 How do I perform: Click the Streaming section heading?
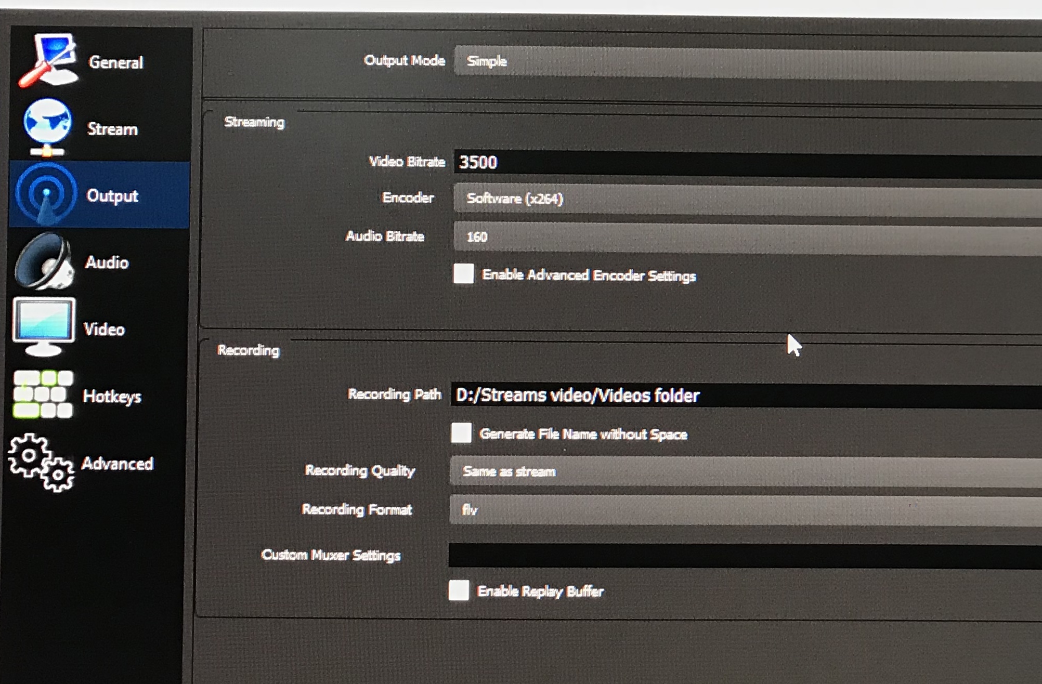coord(254,122)
